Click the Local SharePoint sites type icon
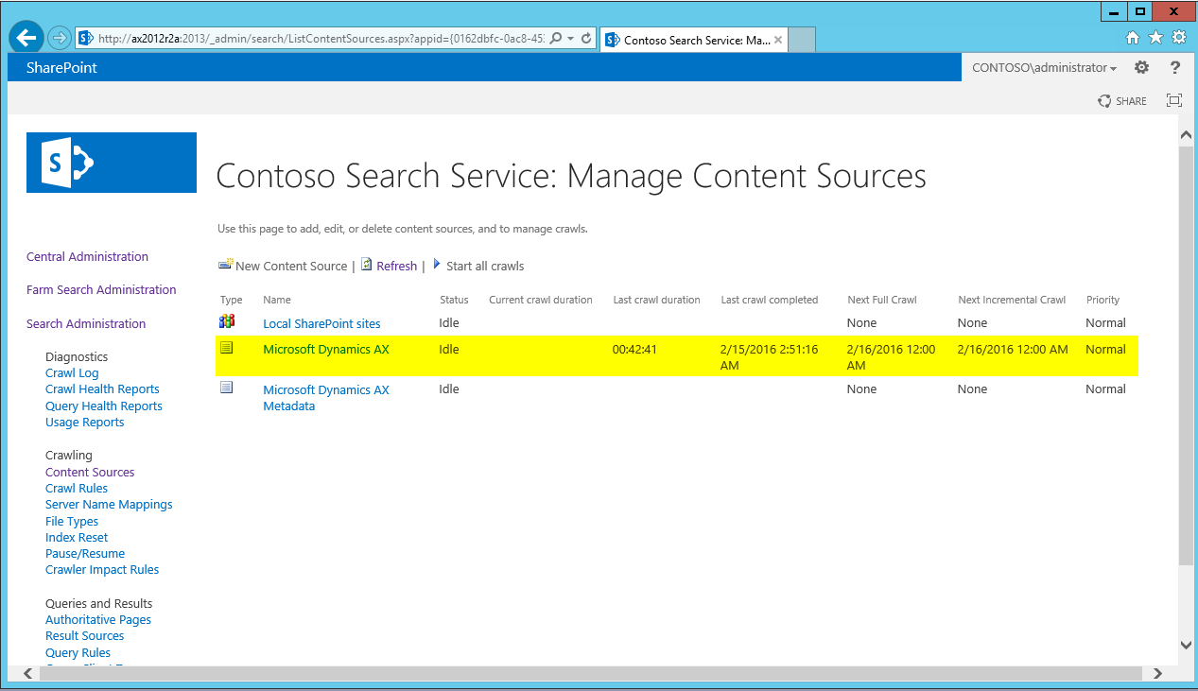The height and width of the screenshot is (691, 1198). [x=227, y=322]
